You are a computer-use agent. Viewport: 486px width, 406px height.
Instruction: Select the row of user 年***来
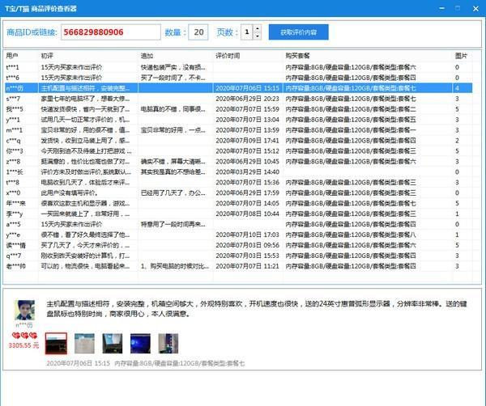point(238,204)
